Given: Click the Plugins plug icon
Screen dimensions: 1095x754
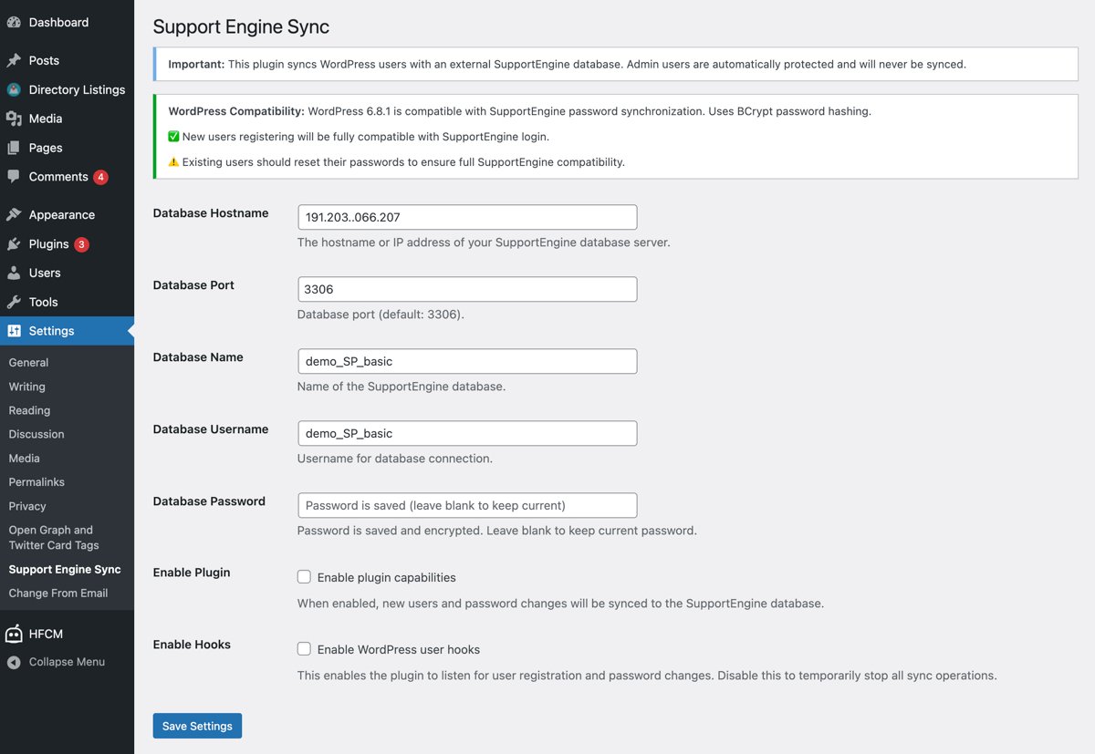Looking at the screenshot, I should 14,244.
